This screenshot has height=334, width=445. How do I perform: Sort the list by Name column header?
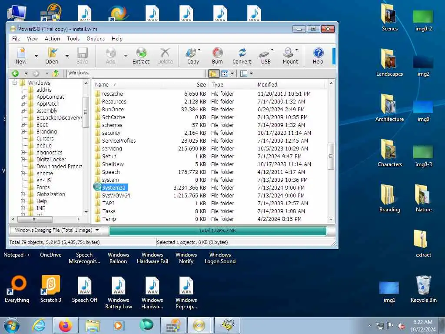[x=127, y=85]
